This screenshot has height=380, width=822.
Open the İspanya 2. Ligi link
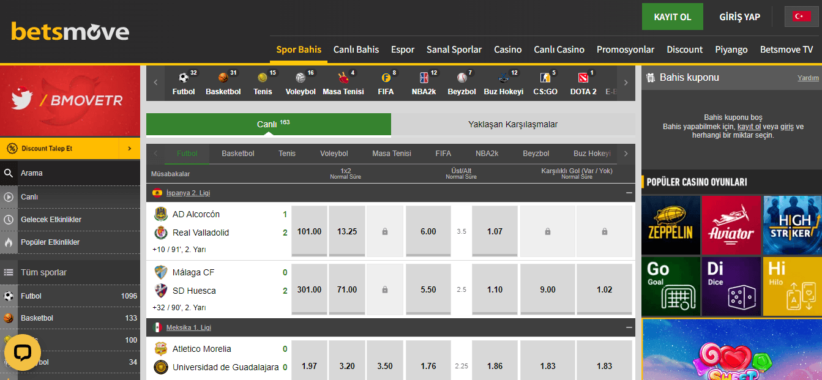(x=188, y=193)
